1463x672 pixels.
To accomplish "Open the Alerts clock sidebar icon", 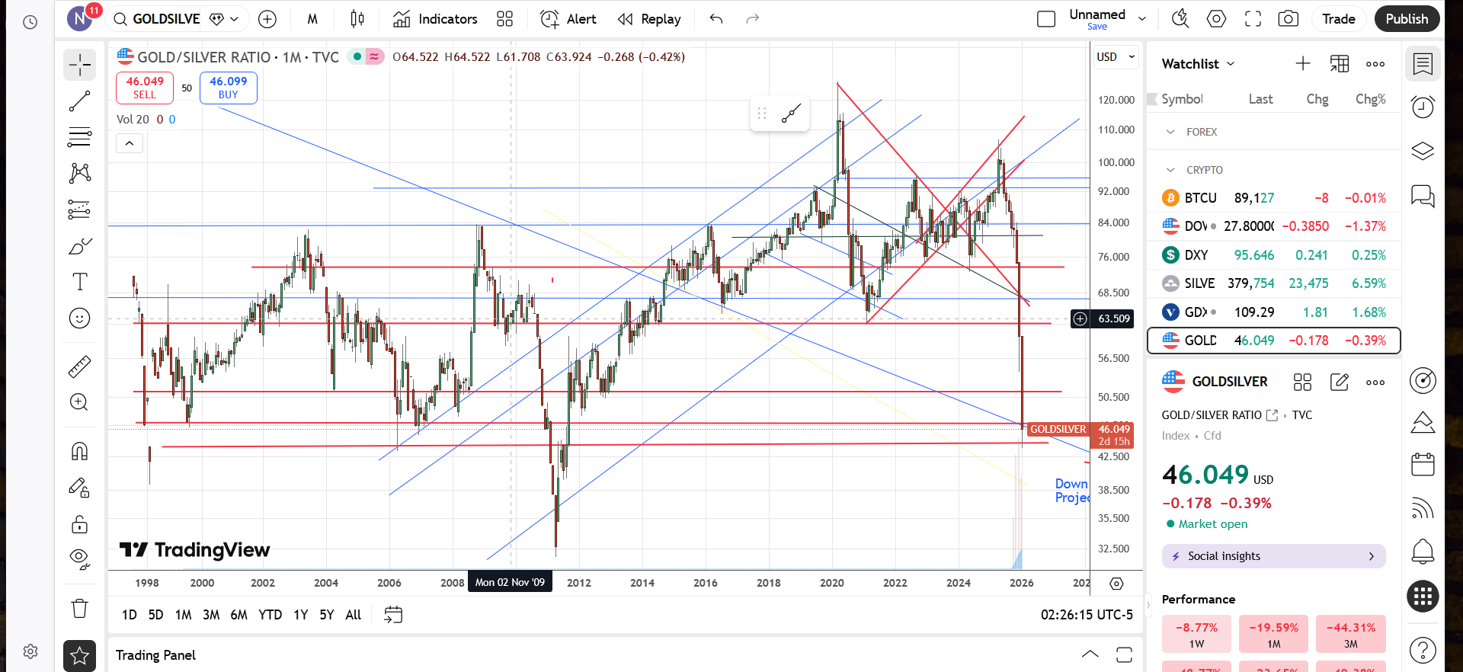I will 1423,107.
